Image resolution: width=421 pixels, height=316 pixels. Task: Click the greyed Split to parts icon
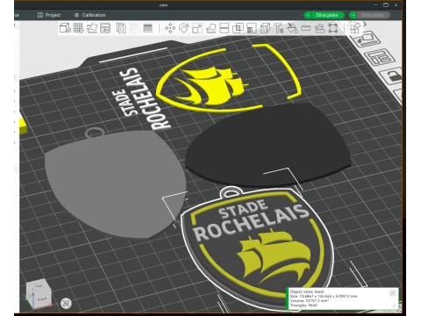tap(134, 28)
